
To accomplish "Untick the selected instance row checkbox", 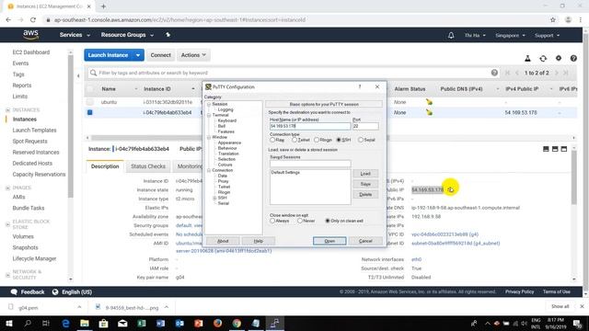I will [90, 112].
